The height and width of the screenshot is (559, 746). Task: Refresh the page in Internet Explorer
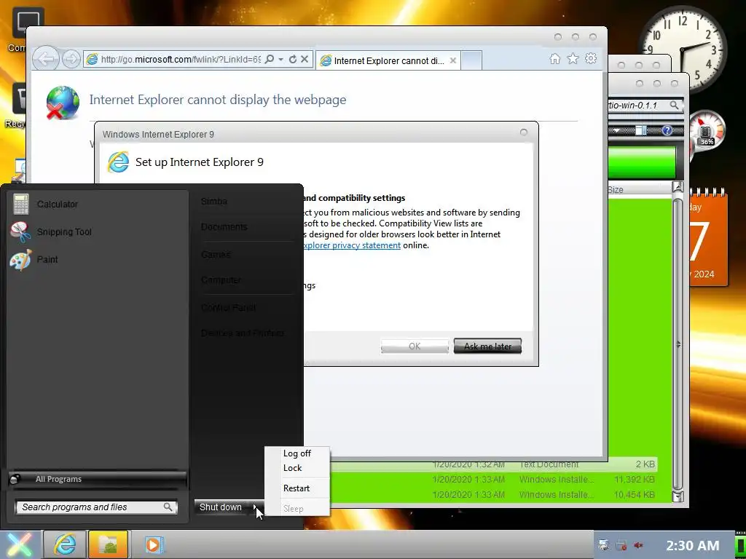pos(293,60)
